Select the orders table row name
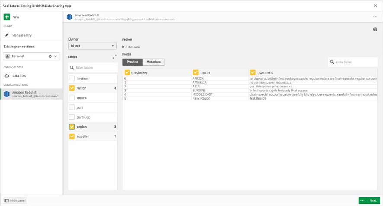Screen dimensions: 383x206 [82, 98]
